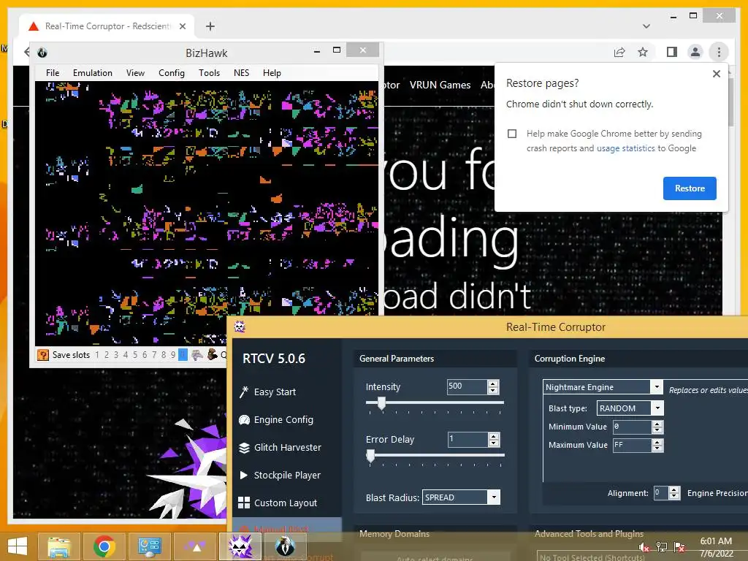This screenshot has height=561, width=748.
Task: Open Chrome three-dot menu
Action: [x=719, y=52]
